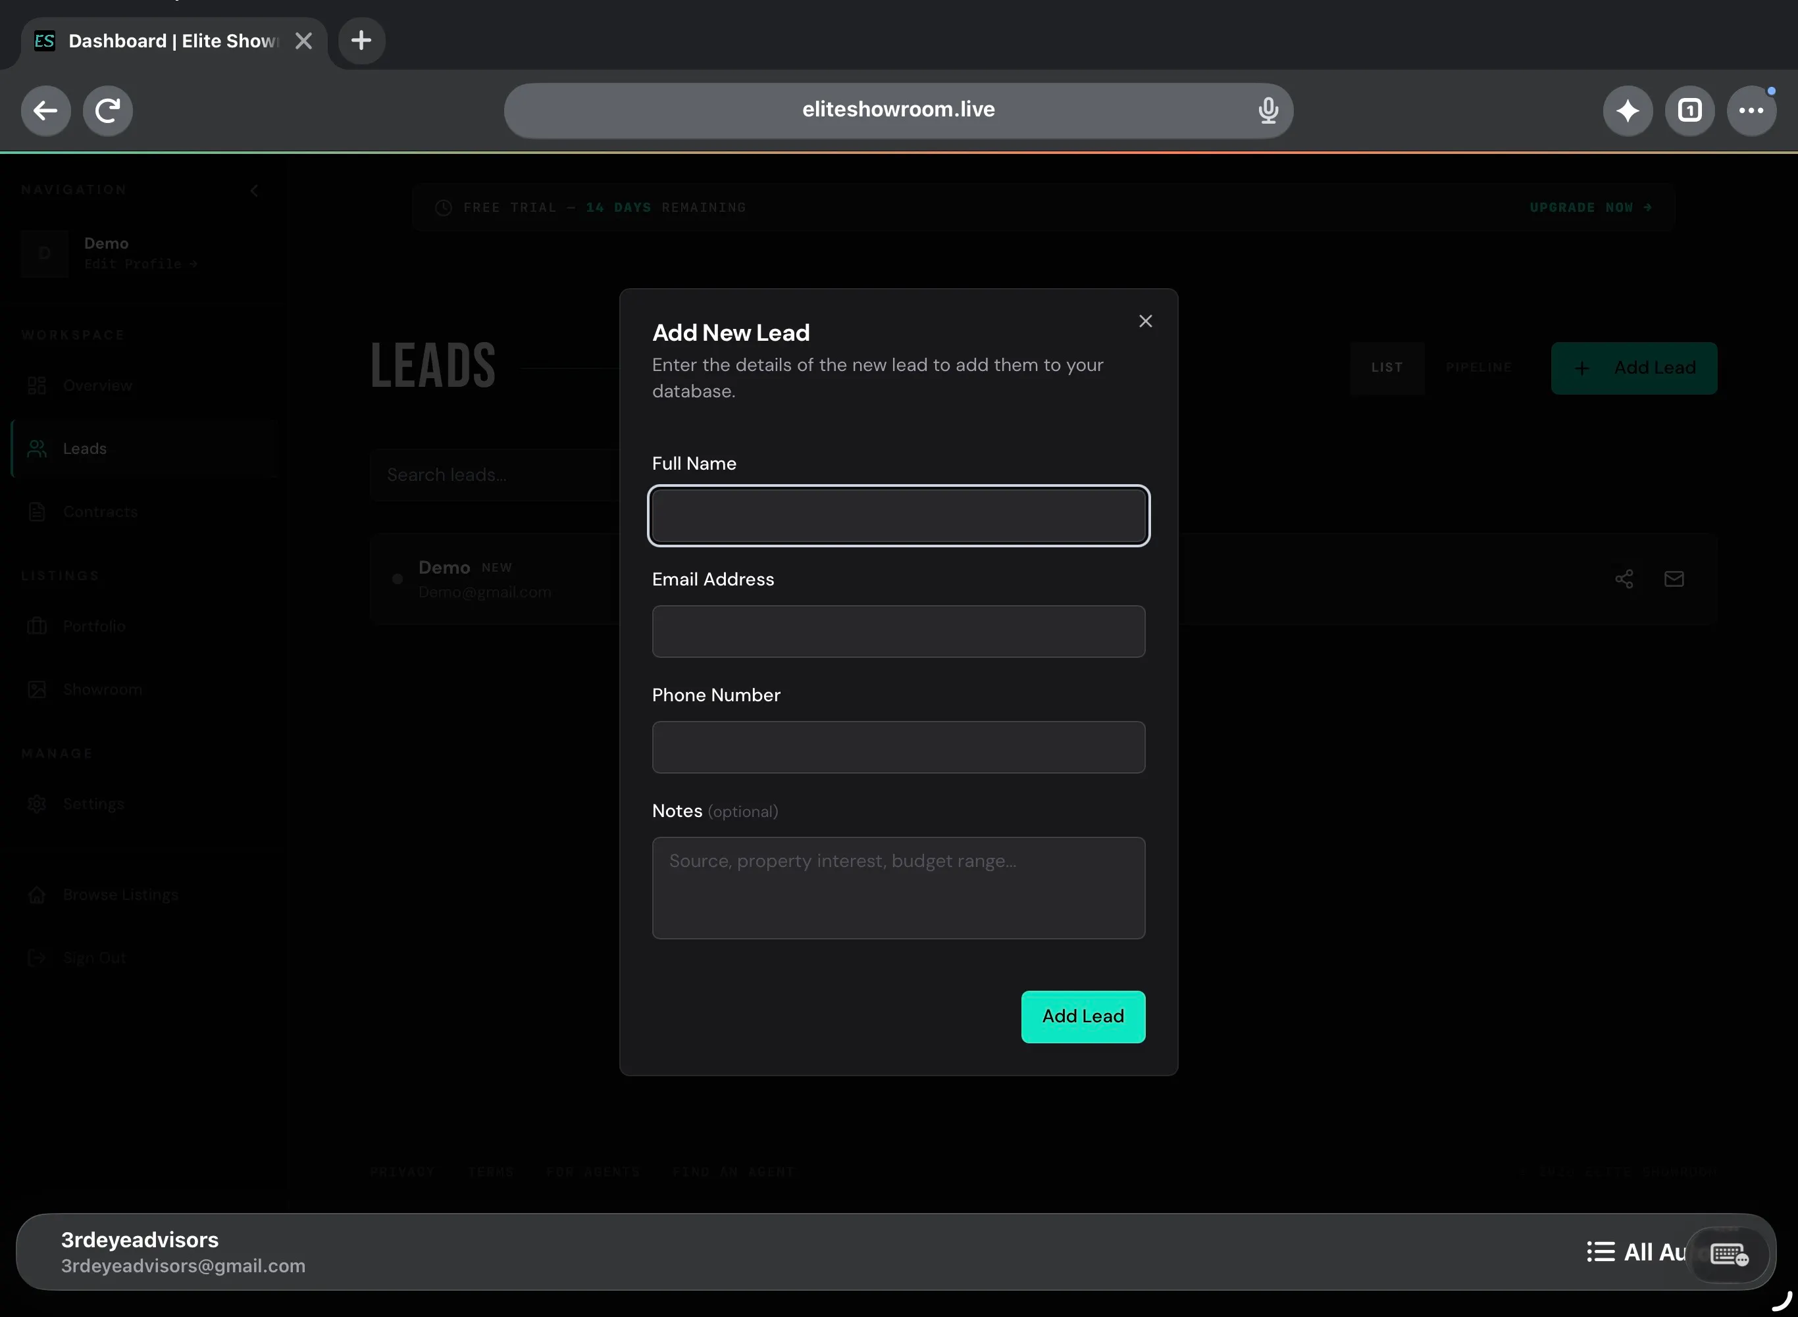Open a new tab with plus button
Image resolution: width=1798 pixels, height=1317 pixels.
click(x=361, y=41)
